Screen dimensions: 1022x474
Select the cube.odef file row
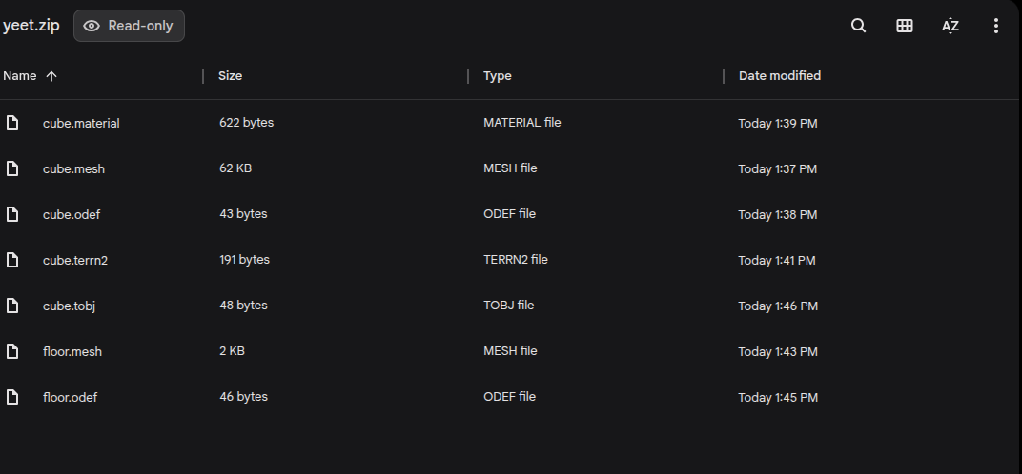(72, 214)
